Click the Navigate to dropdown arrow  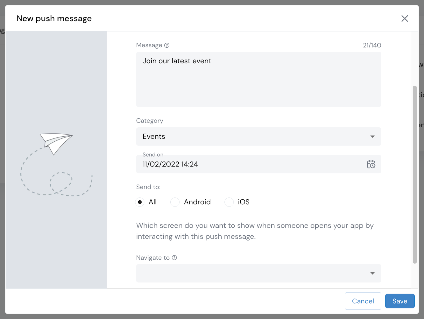coord(372,273)
